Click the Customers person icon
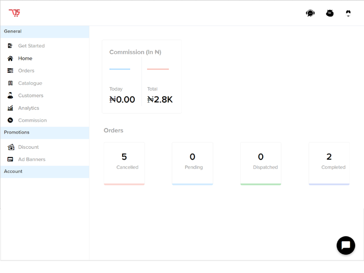This screenshot has width=364, height=273. [10, 96]
